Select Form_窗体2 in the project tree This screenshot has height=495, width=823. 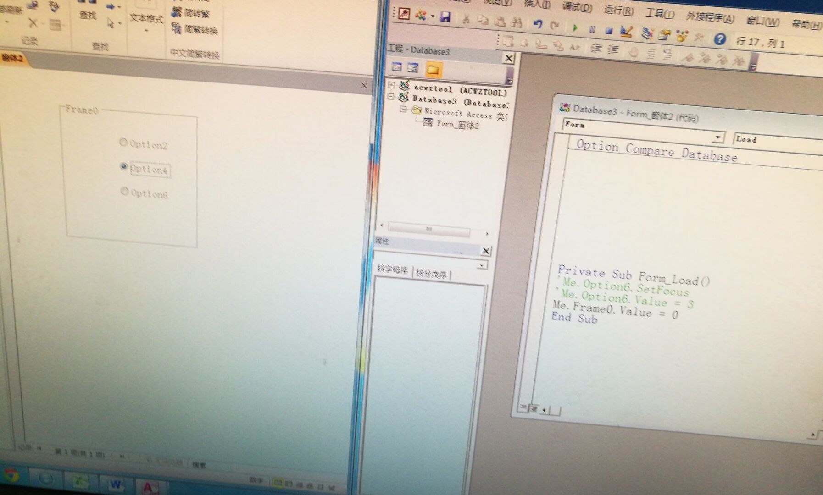tap(457, 124)
